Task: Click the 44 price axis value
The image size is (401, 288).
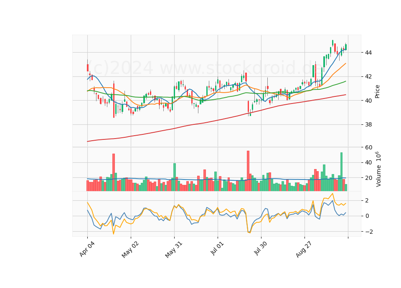Action: pyautogui.click(x=368, y=53)
